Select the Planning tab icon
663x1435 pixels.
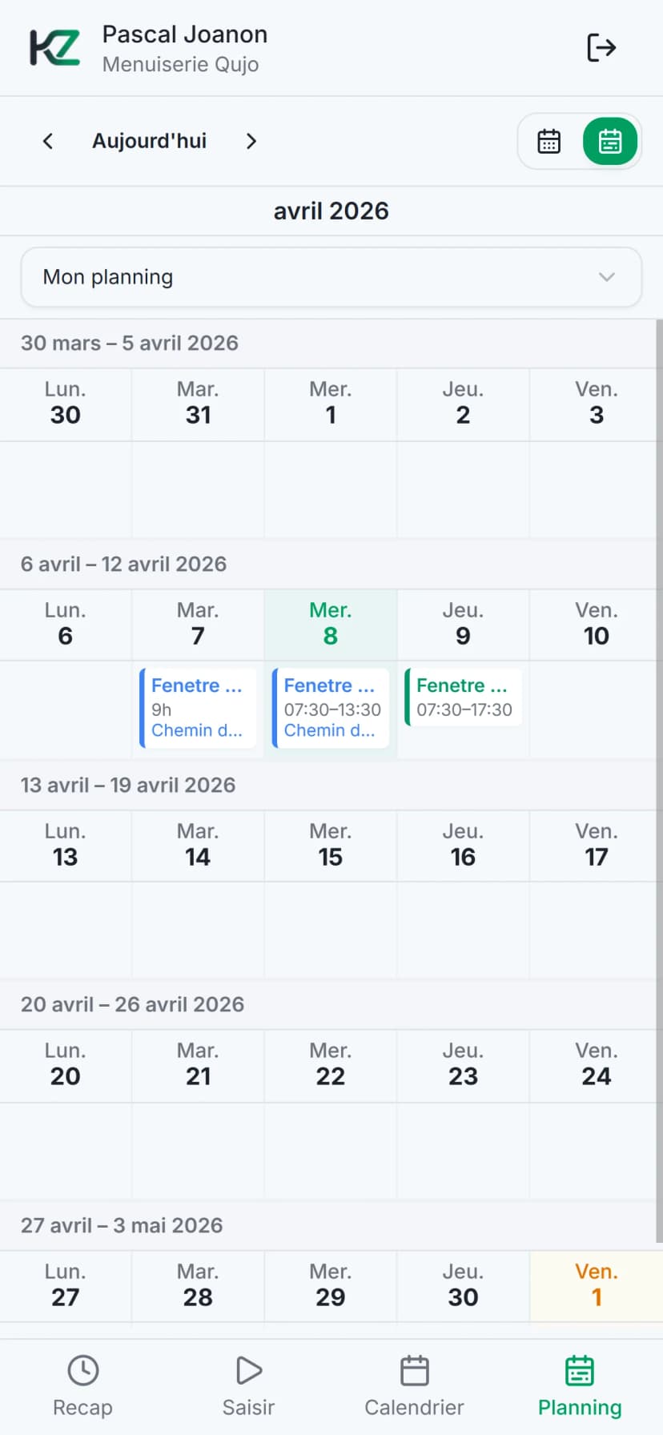[578, 1369]
